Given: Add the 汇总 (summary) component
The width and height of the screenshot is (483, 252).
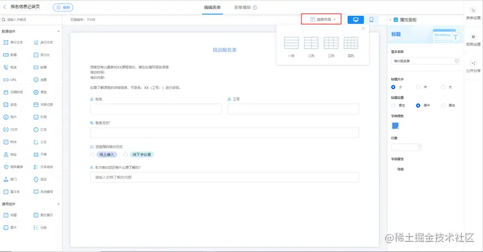Looking at the screenshot, I should click(x=40, y=129).
